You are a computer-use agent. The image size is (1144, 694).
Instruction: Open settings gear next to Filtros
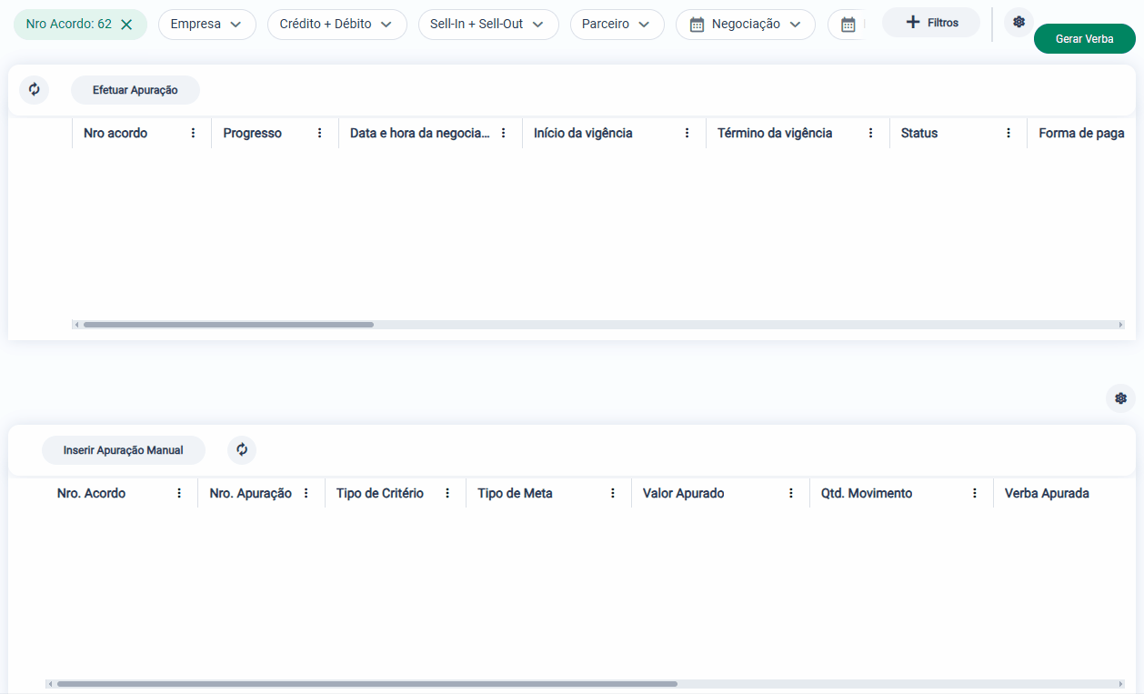click(x=1019, y=22)
